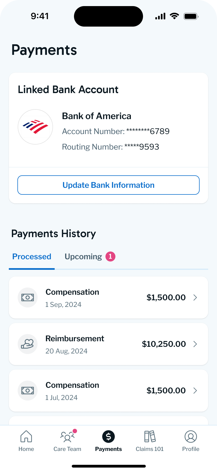
Task: Tap the pink dot on Care Team
Action: (75, 430)
